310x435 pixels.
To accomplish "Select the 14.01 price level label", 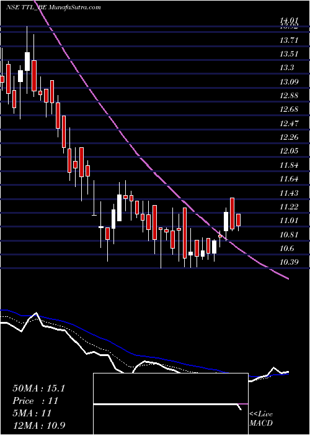I will coord(290,21).
